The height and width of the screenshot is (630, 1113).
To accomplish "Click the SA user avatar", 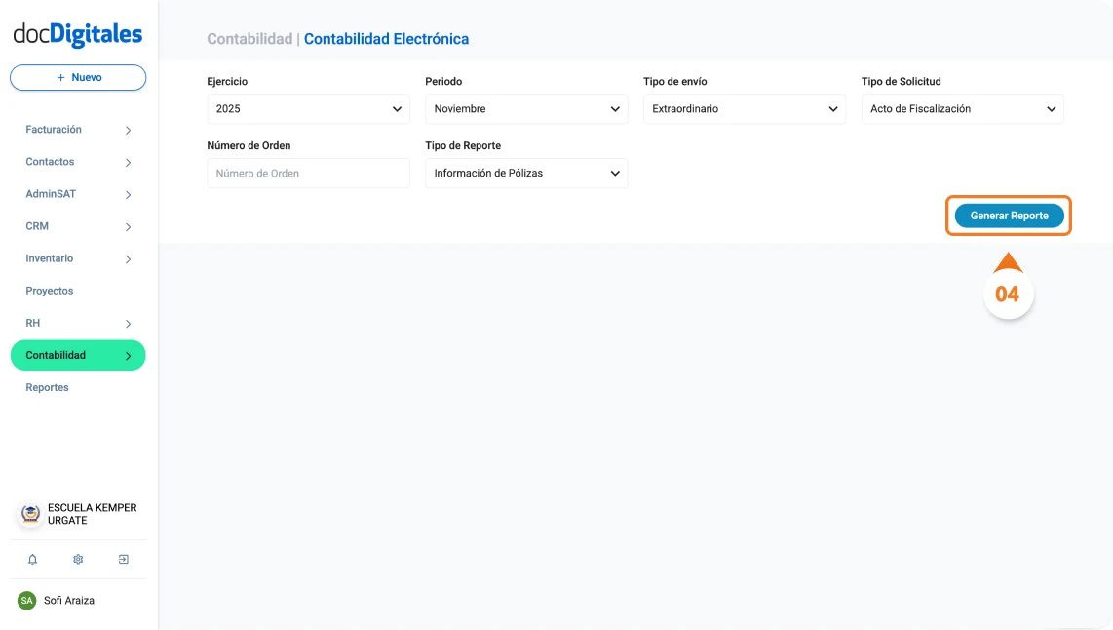I will [28, 601].
